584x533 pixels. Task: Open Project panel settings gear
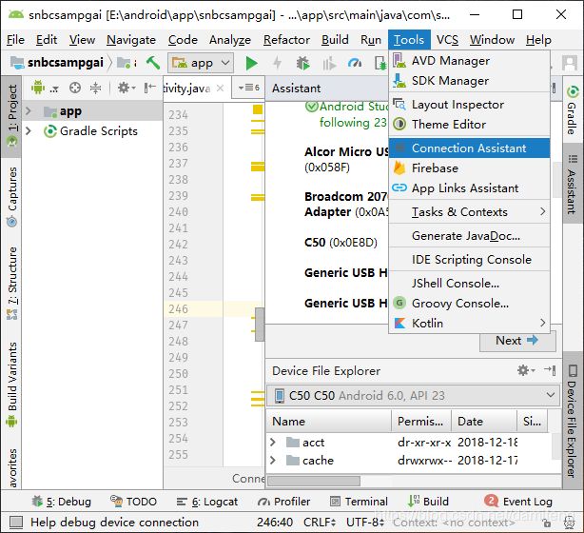127,88
